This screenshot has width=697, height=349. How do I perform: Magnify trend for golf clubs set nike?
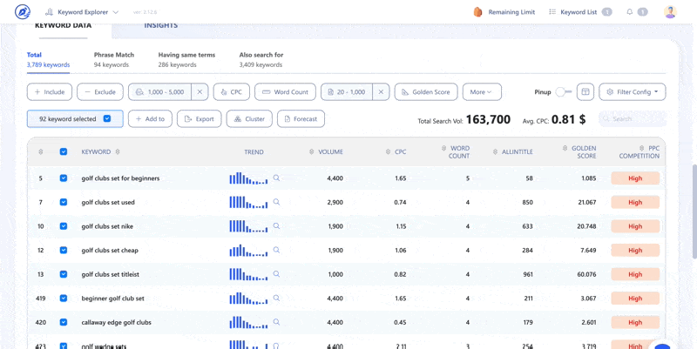tap(276, 225)
